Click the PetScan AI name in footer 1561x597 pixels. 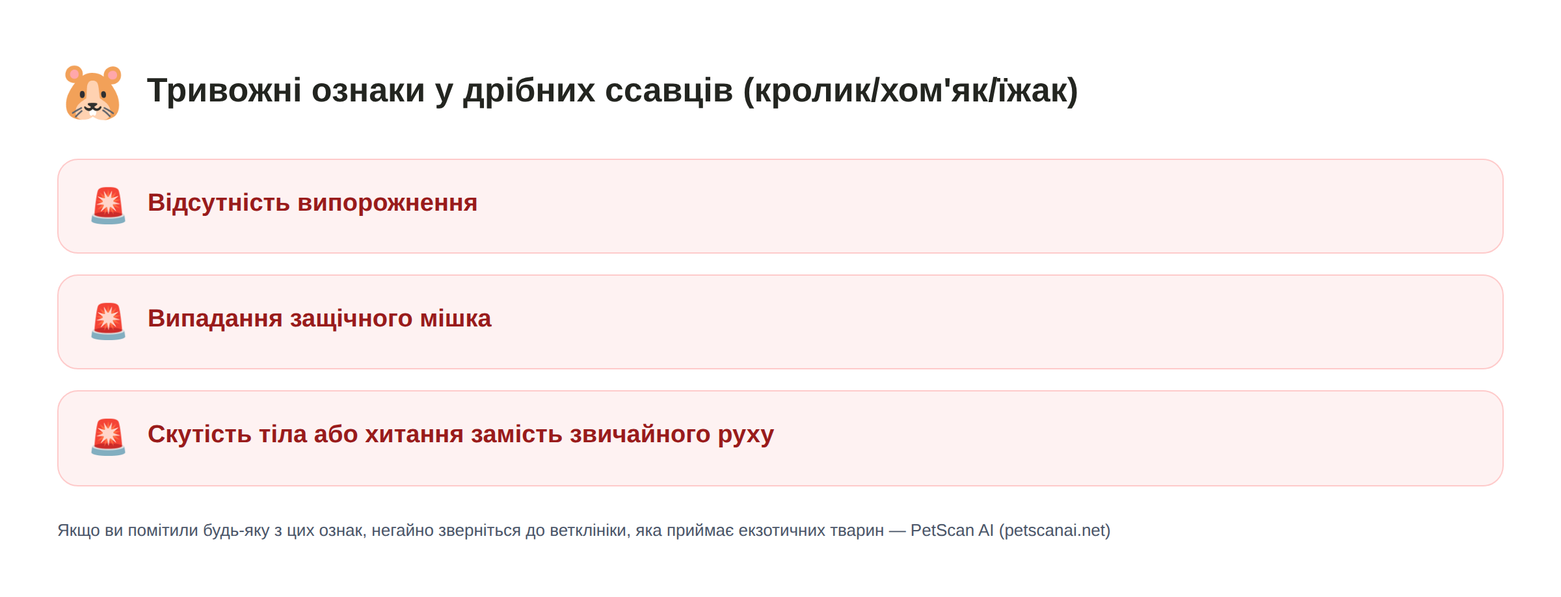click(x=952, y=531)
